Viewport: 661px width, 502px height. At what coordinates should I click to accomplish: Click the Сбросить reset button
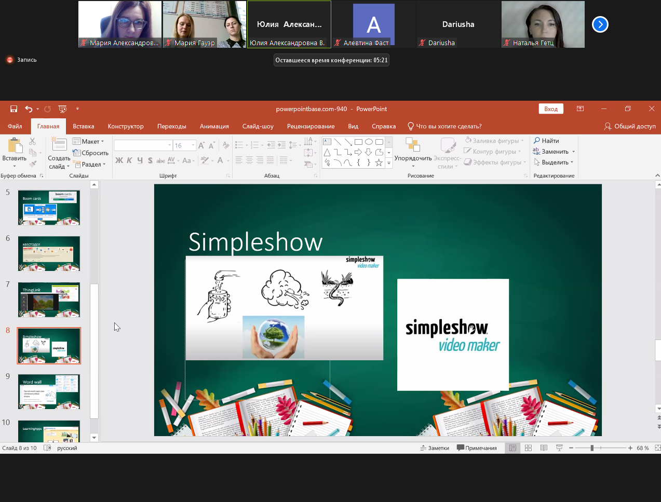91,153
